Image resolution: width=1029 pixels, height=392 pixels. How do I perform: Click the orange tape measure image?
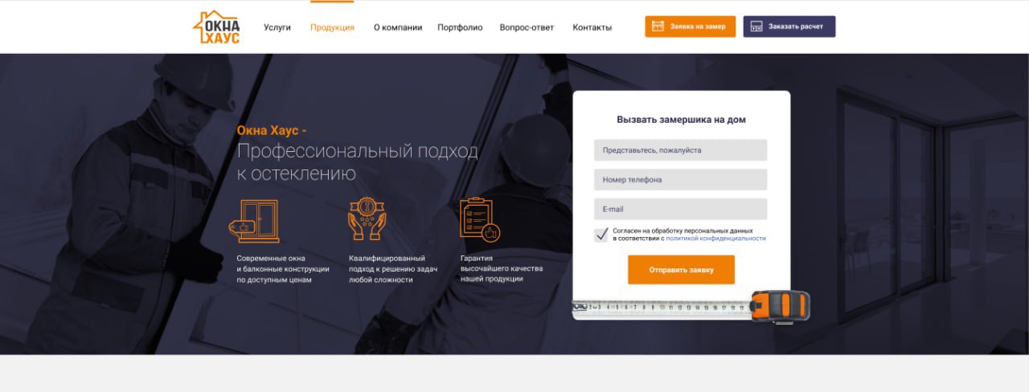click(x=691, y=307)
